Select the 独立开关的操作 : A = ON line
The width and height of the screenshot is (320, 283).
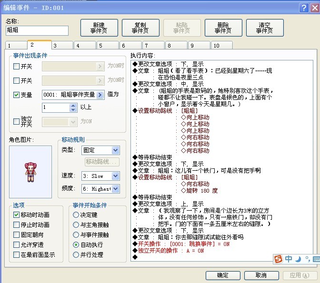point(169,251)
